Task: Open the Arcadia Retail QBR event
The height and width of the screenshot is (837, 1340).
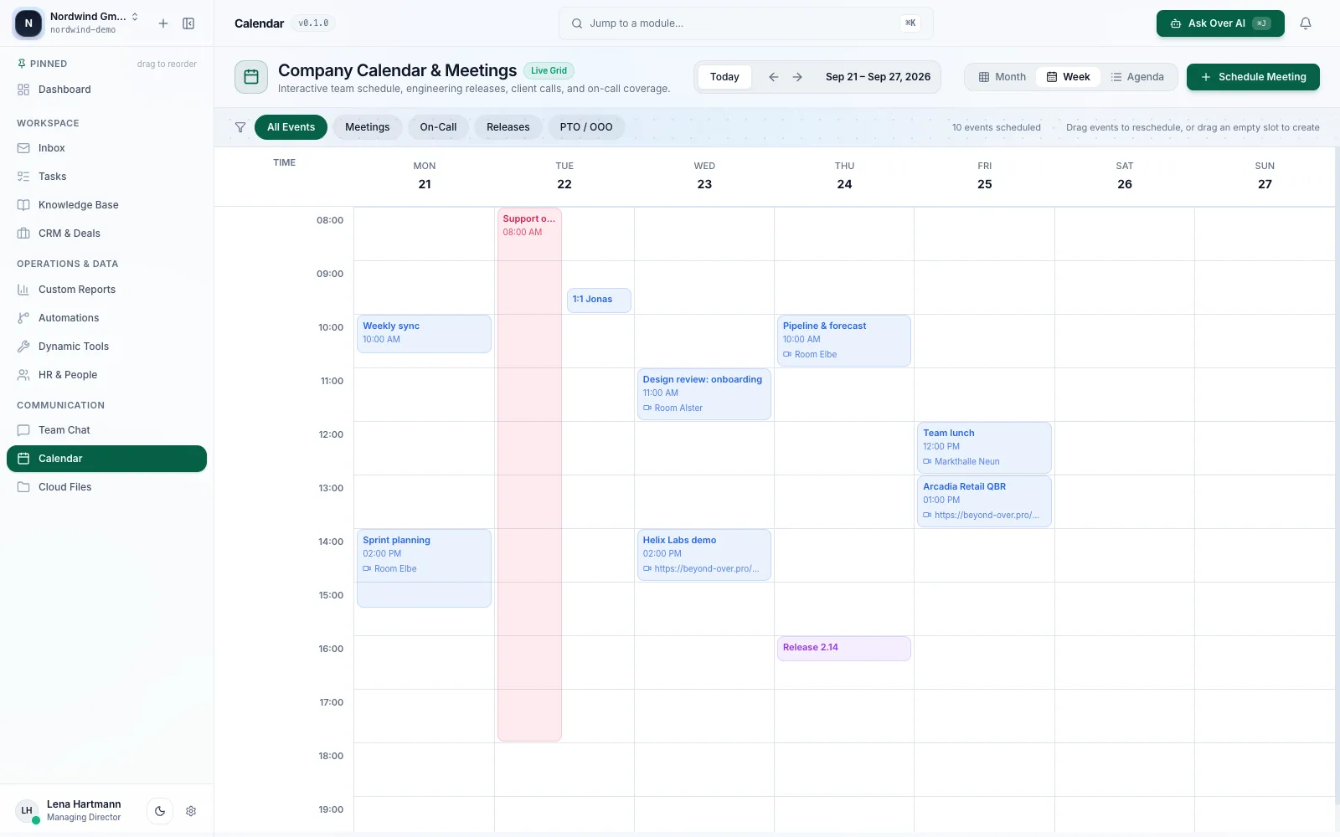Action: tap(984, 501)
